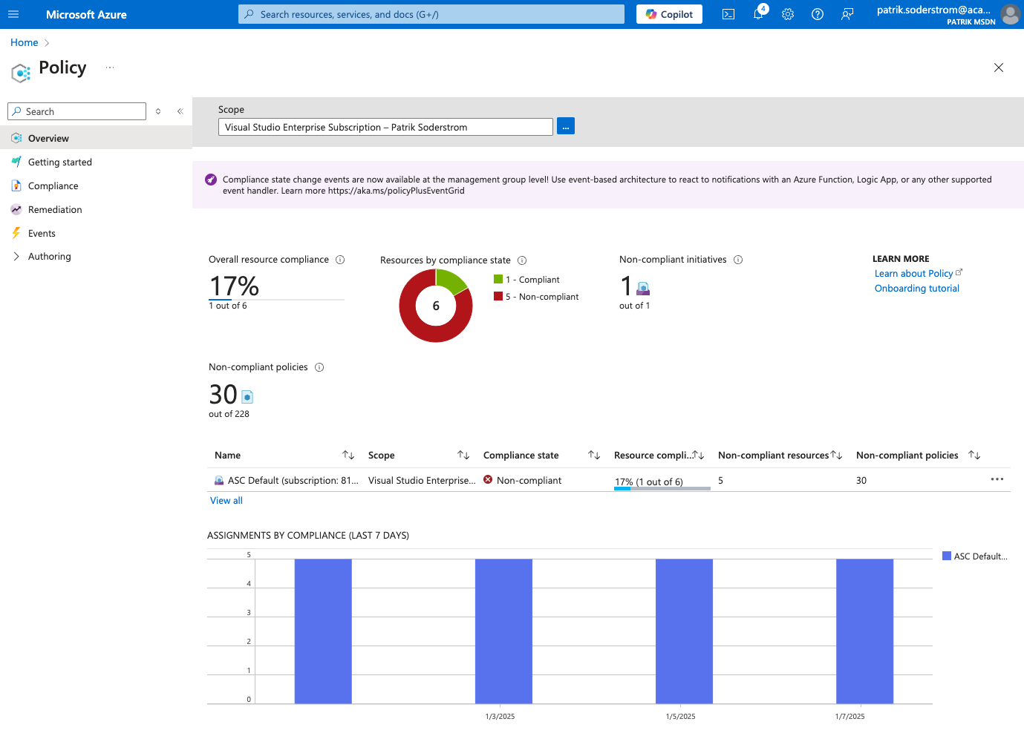Click the 30 non-compliant policies value

(x=861, y=481)
